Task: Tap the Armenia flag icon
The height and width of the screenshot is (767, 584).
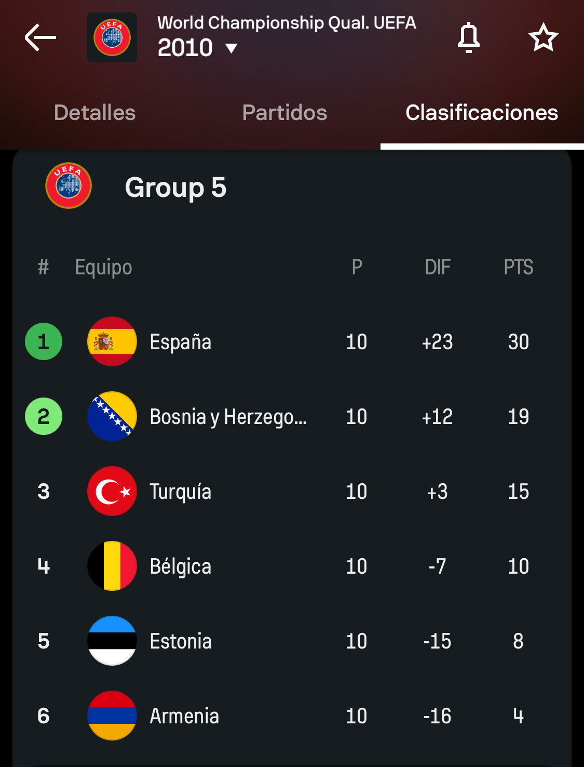Action: click(112, 716)
